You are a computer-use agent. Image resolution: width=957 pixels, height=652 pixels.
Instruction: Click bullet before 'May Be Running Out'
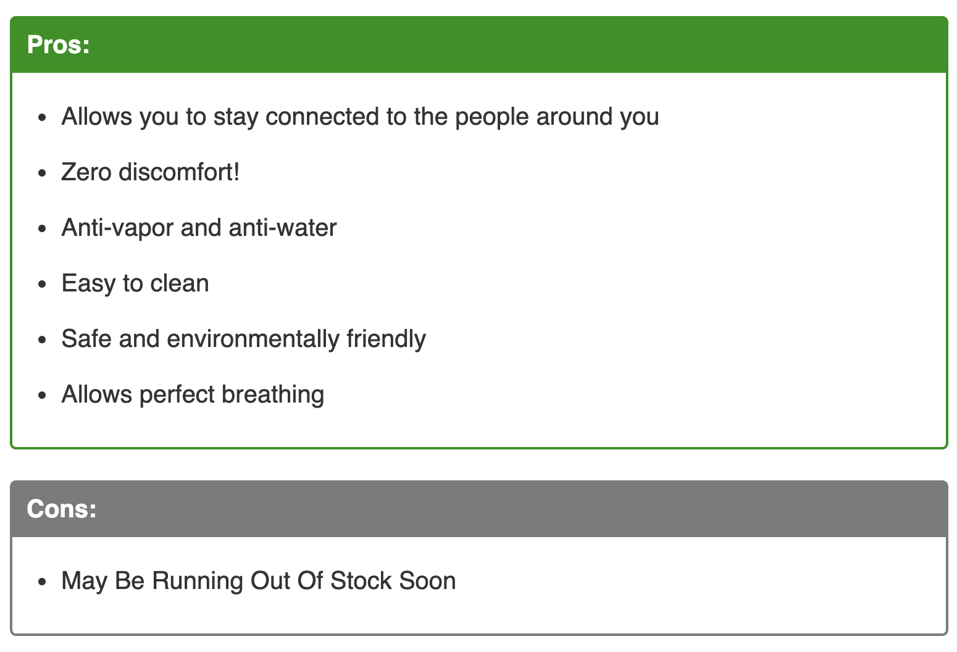42,582
